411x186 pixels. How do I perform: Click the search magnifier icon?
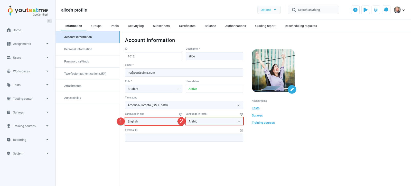click(294, 10)
